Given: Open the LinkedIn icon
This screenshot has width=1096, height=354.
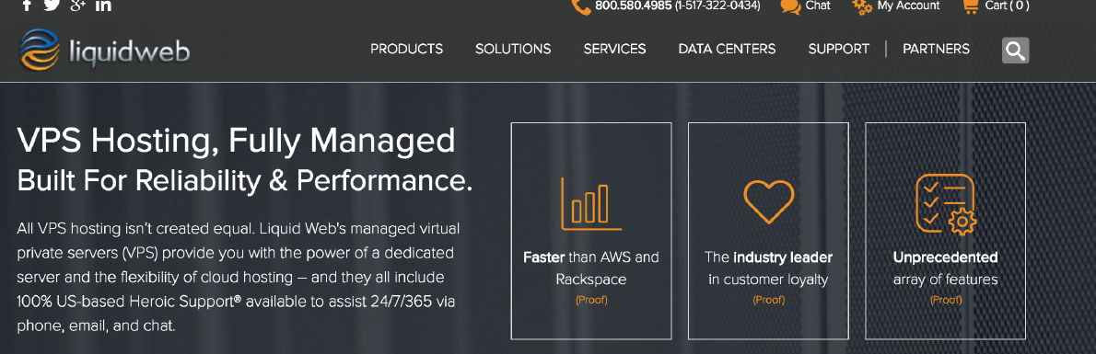Looking at the screenshot, I should coord(103,5).
